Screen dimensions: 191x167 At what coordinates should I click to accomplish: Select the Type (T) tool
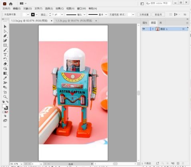(x=5, y=55)
